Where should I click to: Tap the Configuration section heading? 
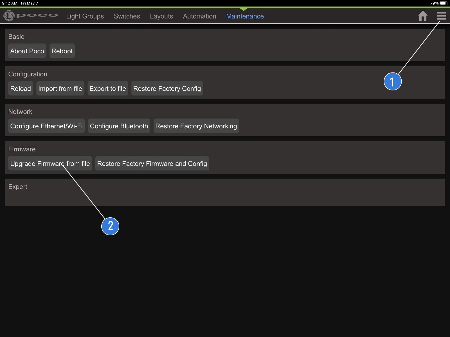pos(28,74)
